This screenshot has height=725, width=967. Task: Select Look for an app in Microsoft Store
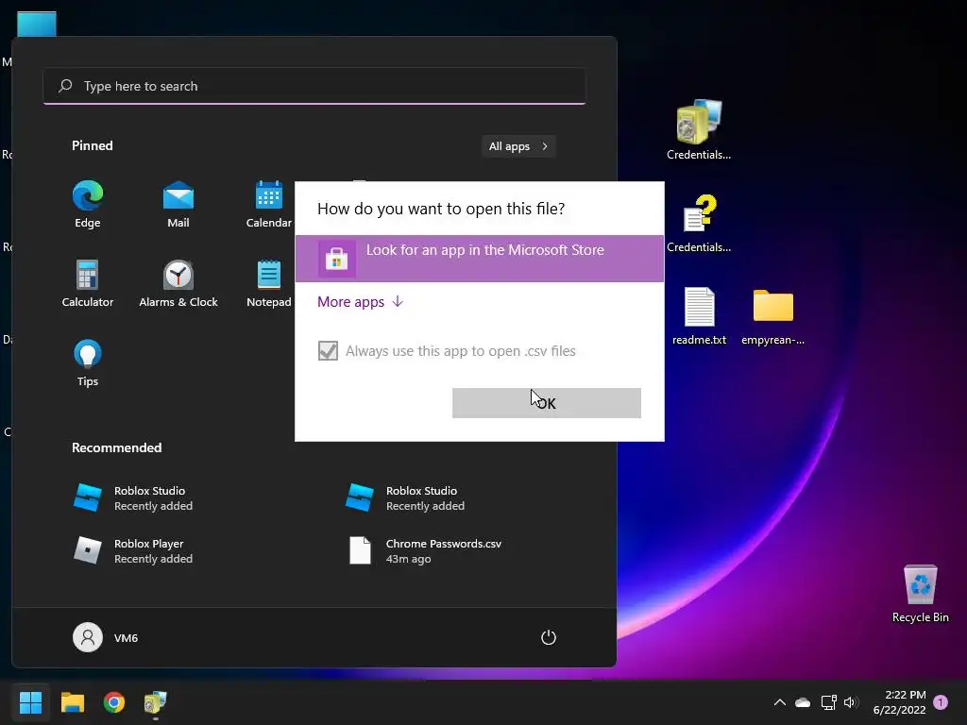[480, 259]
